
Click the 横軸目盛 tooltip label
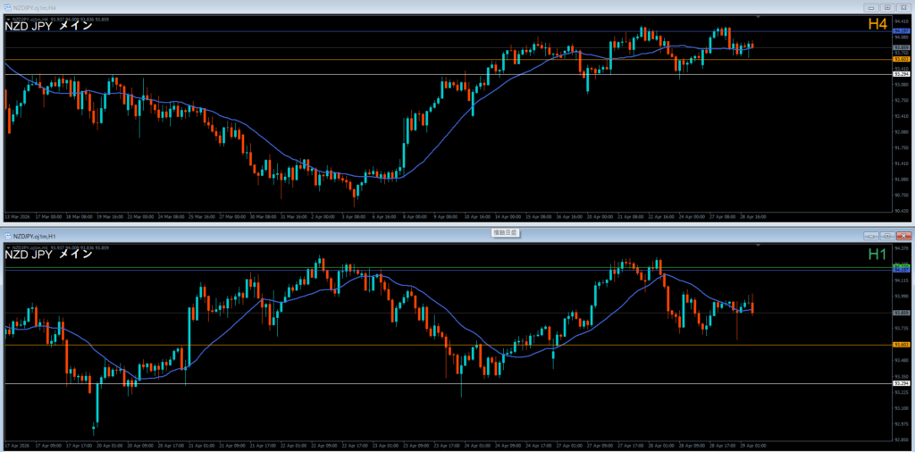pyautogui.click(x=507, y=232)
